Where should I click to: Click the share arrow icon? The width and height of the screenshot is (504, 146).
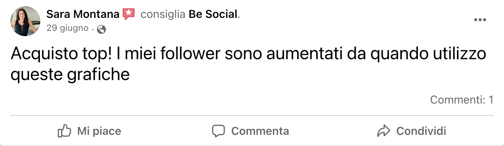(x=383, y=131)
